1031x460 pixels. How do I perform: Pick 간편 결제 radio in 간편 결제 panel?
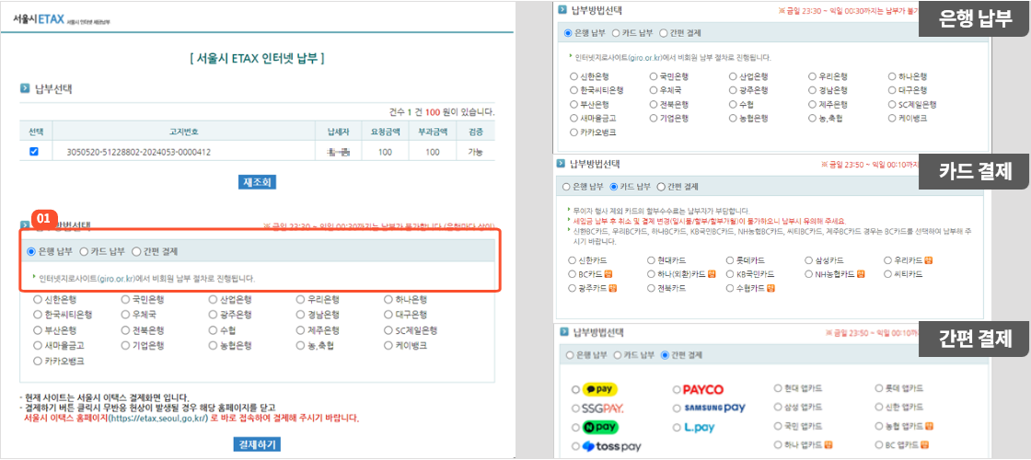tap(664, 355)
